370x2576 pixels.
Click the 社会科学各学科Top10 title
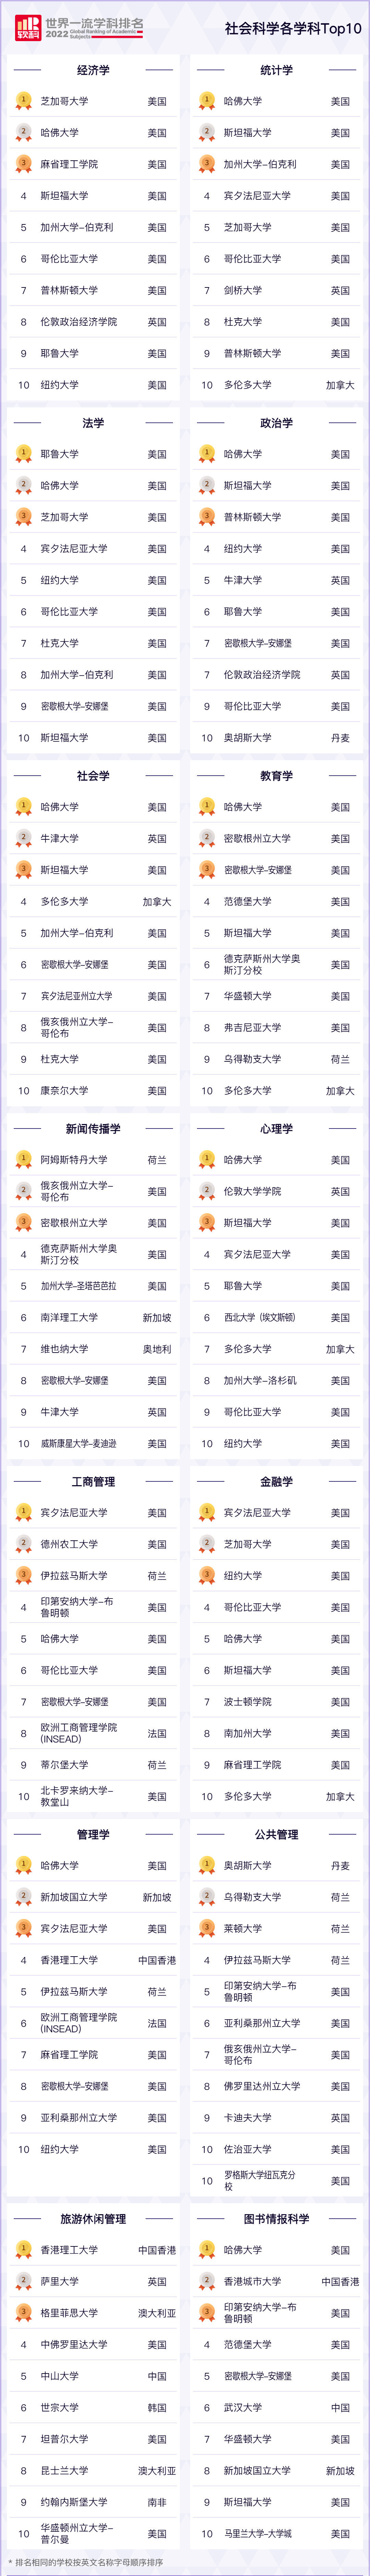tap(293, 28)
